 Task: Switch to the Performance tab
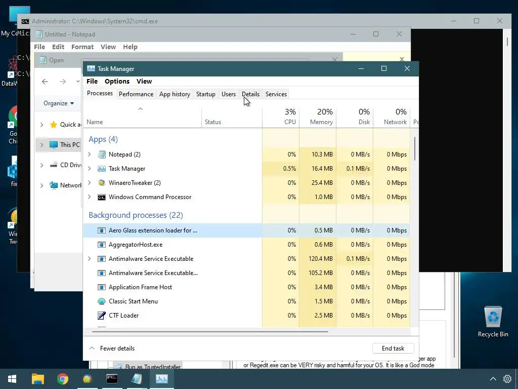click(x=136, y=94)
